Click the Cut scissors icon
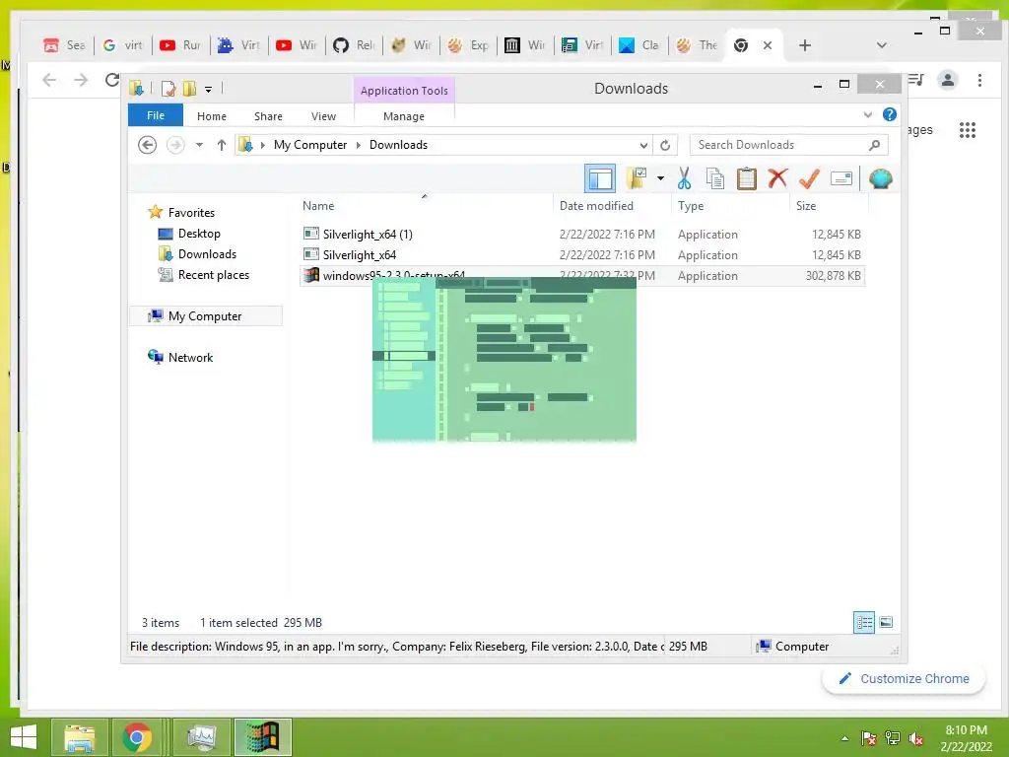 click(684, 178)
